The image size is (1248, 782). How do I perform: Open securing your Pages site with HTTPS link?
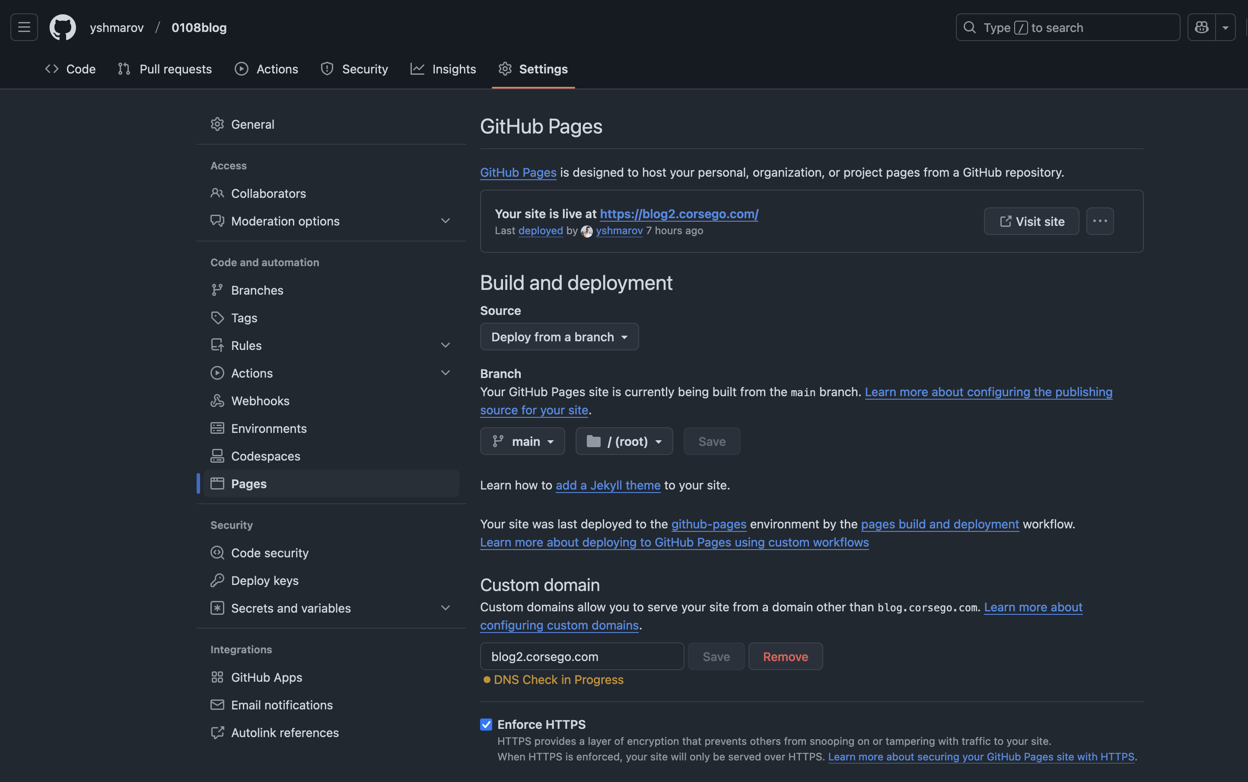tap(981, 757)
